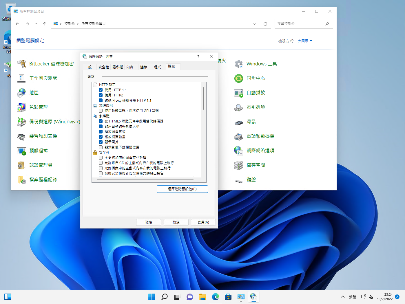The image size is (405, 304).
Task: Open recent locations chevron next to forward arrow
Action: tap(36, 24)
